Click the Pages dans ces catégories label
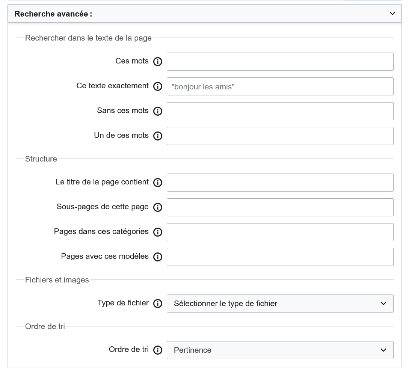Image resolution: width=409 pixels, height=370 pixels. click(101, 231)
